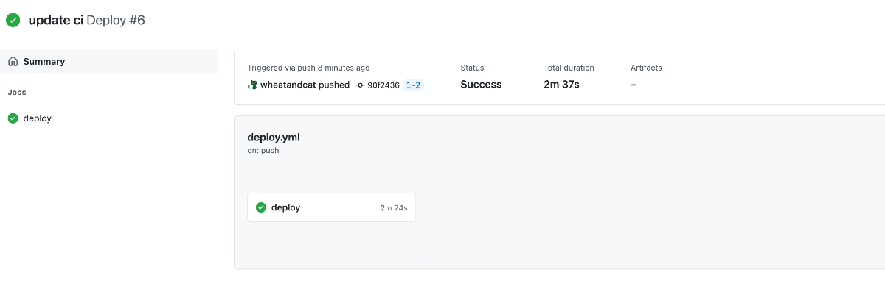Open the Summary tab in the sidebar
Screen dimensions: 885x303
[x=109, y=62]
